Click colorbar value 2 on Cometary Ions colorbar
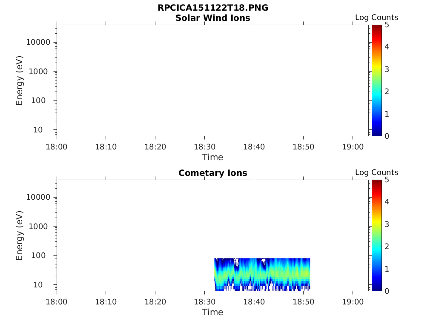Image resolution: width=436 pixels, height=327 pixels. pos(387,247)
